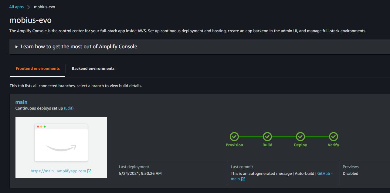Click the Build step label

267,145
